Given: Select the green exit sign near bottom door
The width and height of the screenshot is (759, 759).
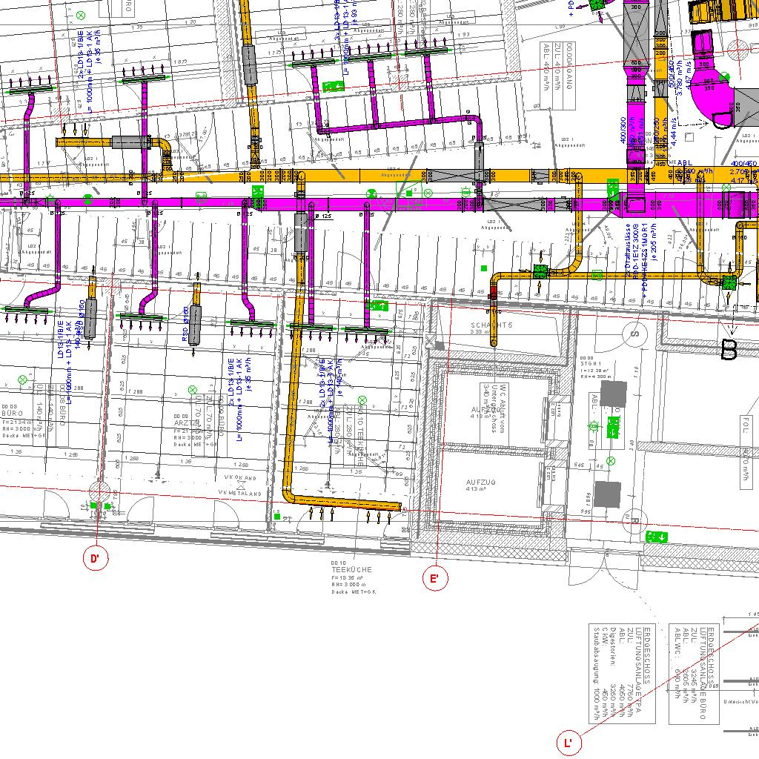Looking at the screenshot, I should (x=657, y=536).
